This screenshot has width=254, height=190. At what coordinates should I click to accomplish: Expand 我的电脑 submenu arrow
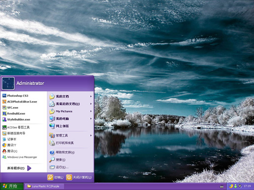pyautogui.click(x=91, y=119)
